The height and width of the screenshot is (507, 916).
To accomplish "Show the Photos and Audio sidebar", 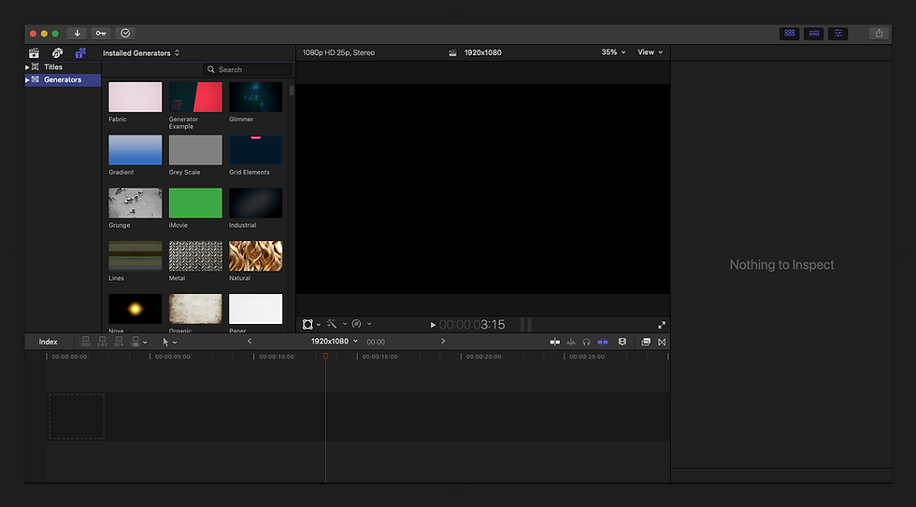I will click(x=57, y=53).
